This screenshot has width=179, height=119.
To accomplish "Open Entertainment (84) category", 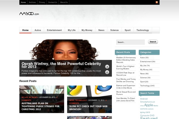I will click(x=148, y=62).
